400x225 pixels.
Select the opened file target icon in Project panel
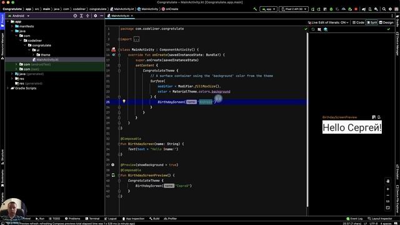pyautogui.click(x=75, y=16)
